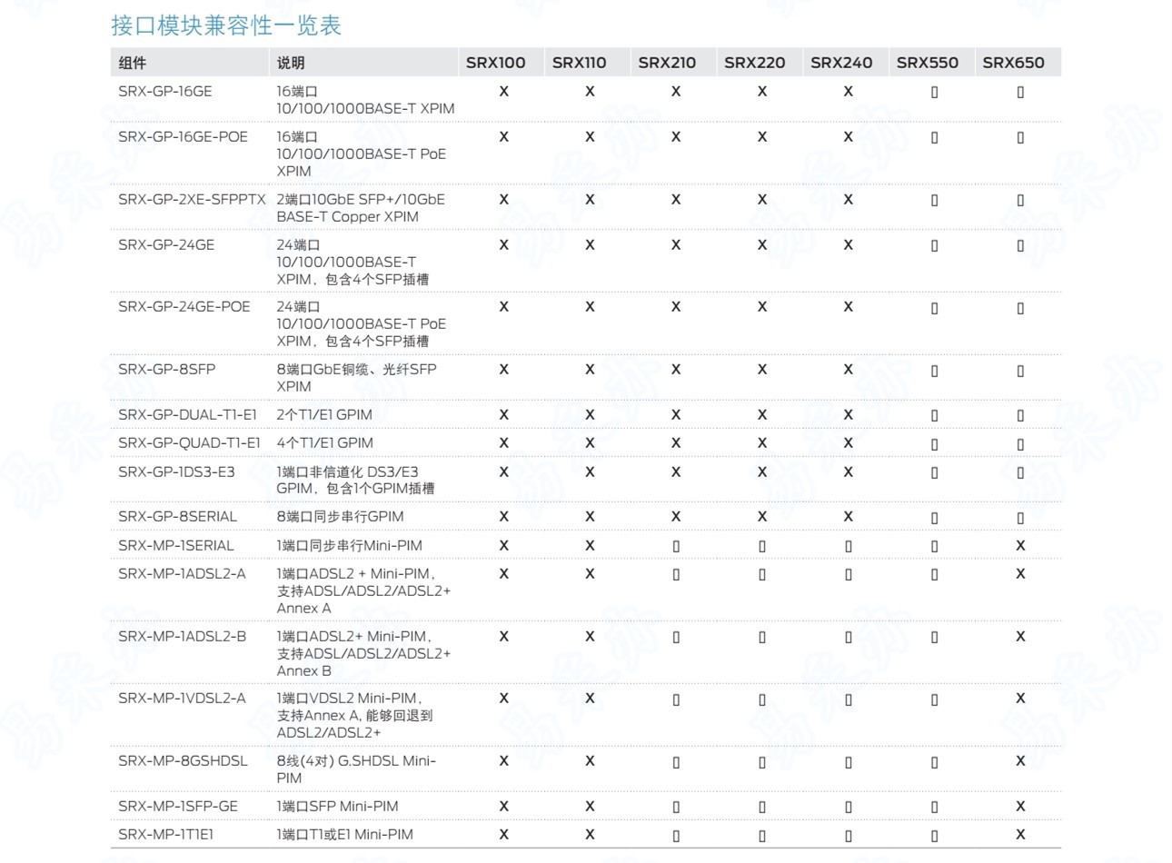The width and height of the screenshot is (1172, 863).
Task: Select the SRX-GP-24GE component name
Action: point(166,245)
